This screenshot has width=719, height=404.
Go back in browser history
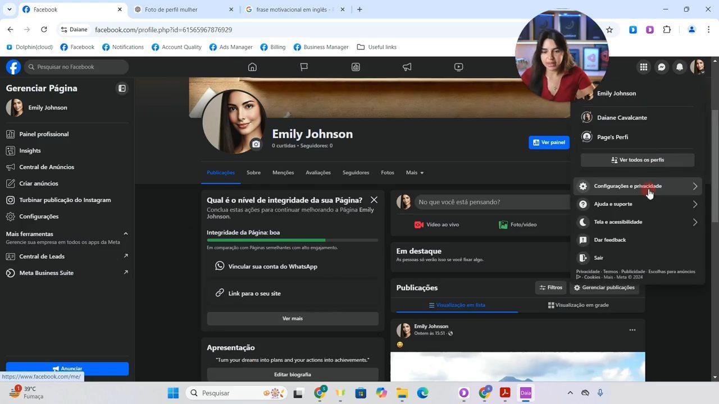[10, 30]
